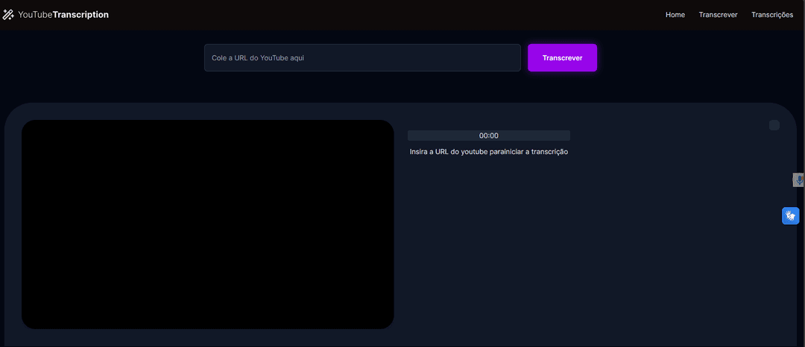Go to Home in the navigation bar
The width and height of the screenshot is (805, 347).
coord(675,15)
